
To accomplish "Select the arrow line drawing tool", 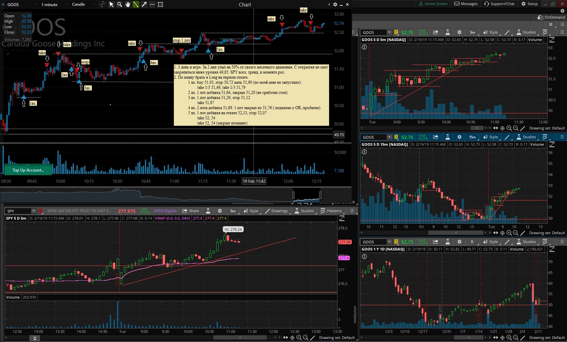I will click(144, 4).
